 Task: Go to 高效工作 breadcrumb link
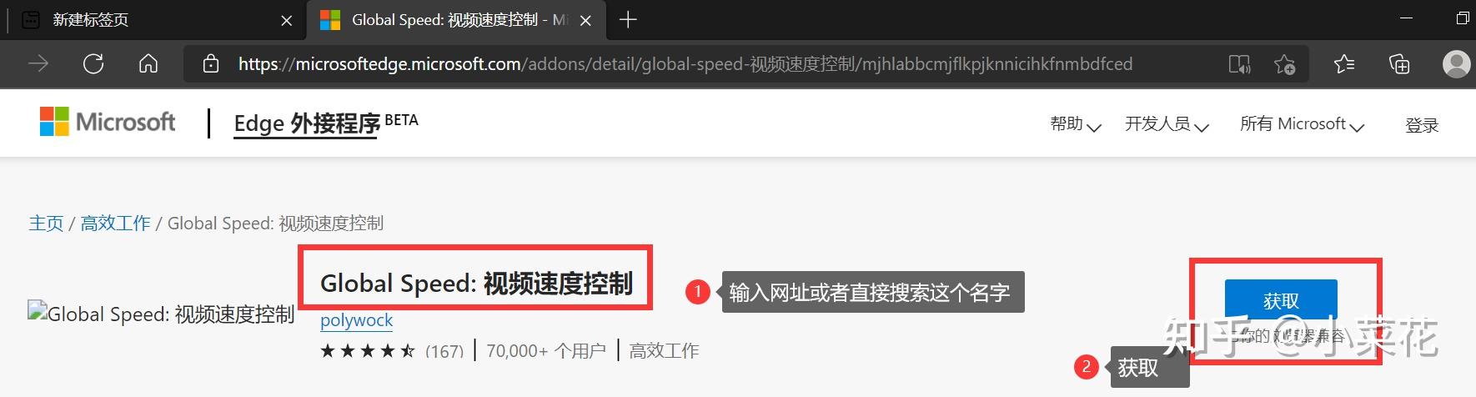coord(115,223)
